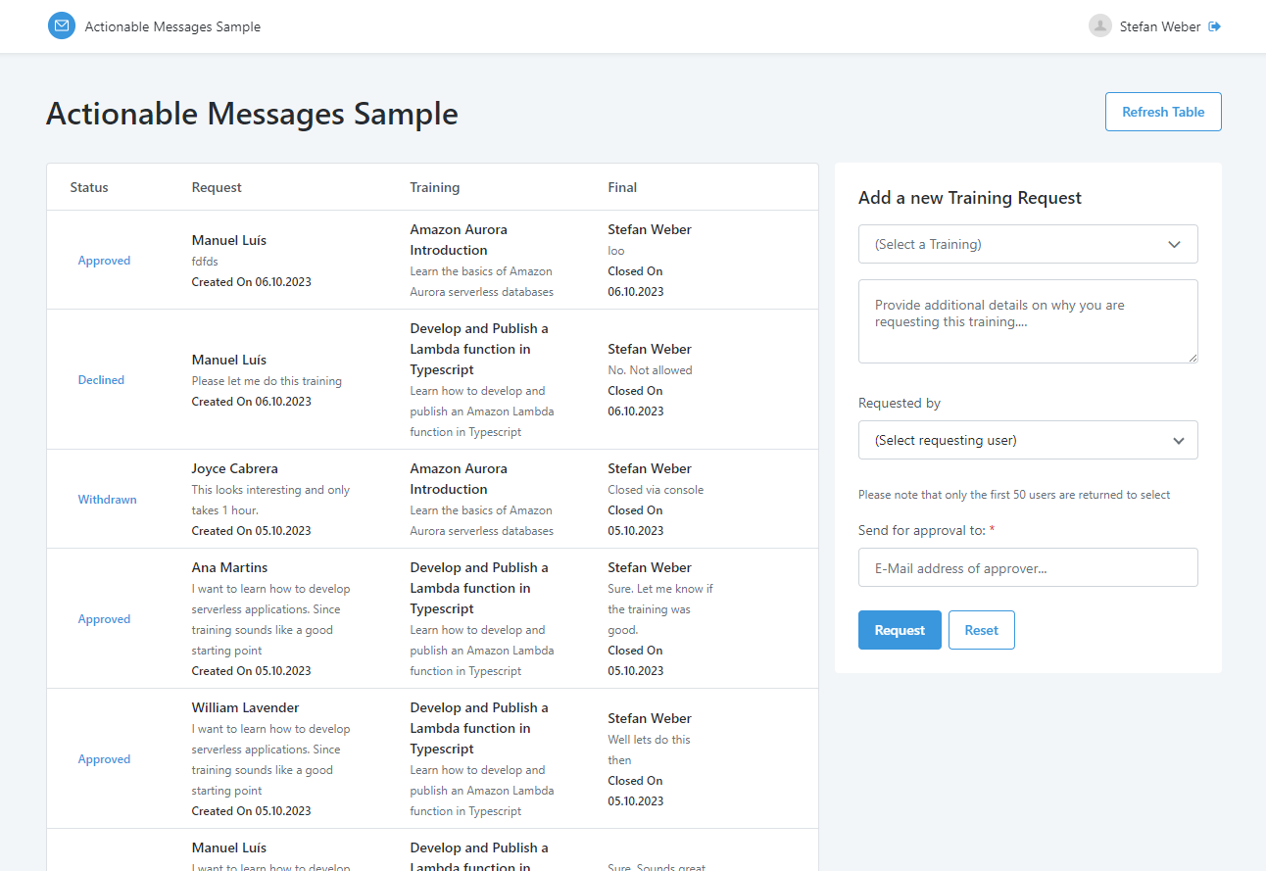Click the sign-out icon next to Stefan Weber
Viewport: 1266px width, 871px height.
(x=1215, y=26)
